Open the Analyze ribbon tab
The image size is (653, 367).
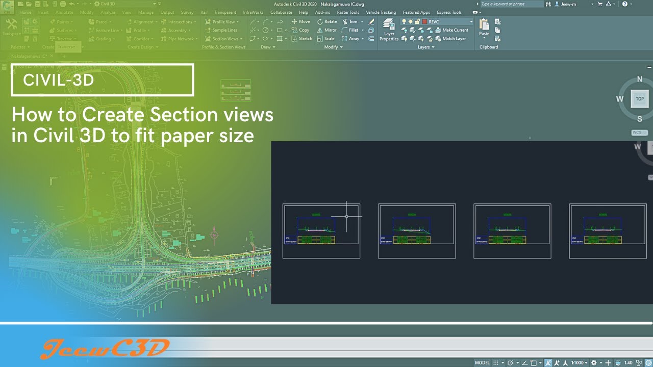click(x=108, y=12)
